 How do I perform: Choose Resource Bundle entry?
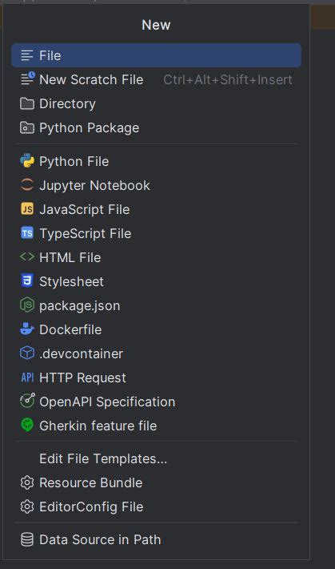coord(156,482)
